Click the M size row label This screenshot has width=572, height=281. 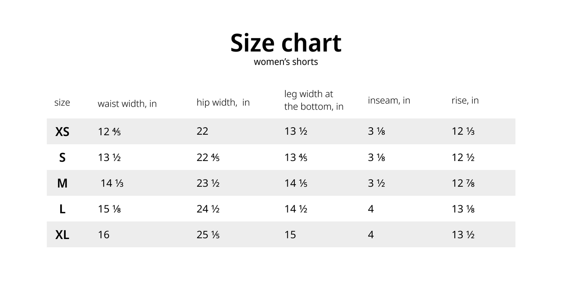[62, 183]
